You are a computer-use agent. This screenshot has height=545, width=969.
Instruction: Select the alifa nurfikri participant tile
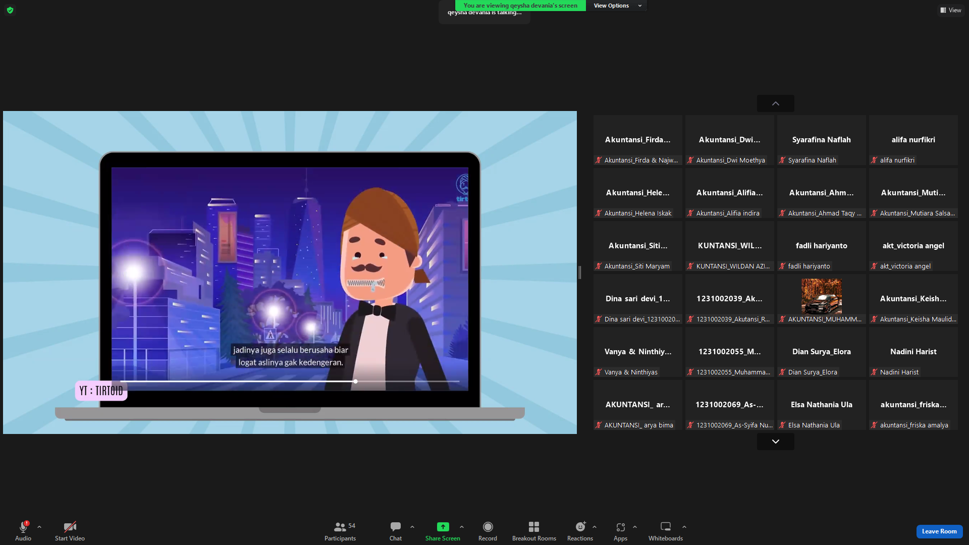[913, 140]
